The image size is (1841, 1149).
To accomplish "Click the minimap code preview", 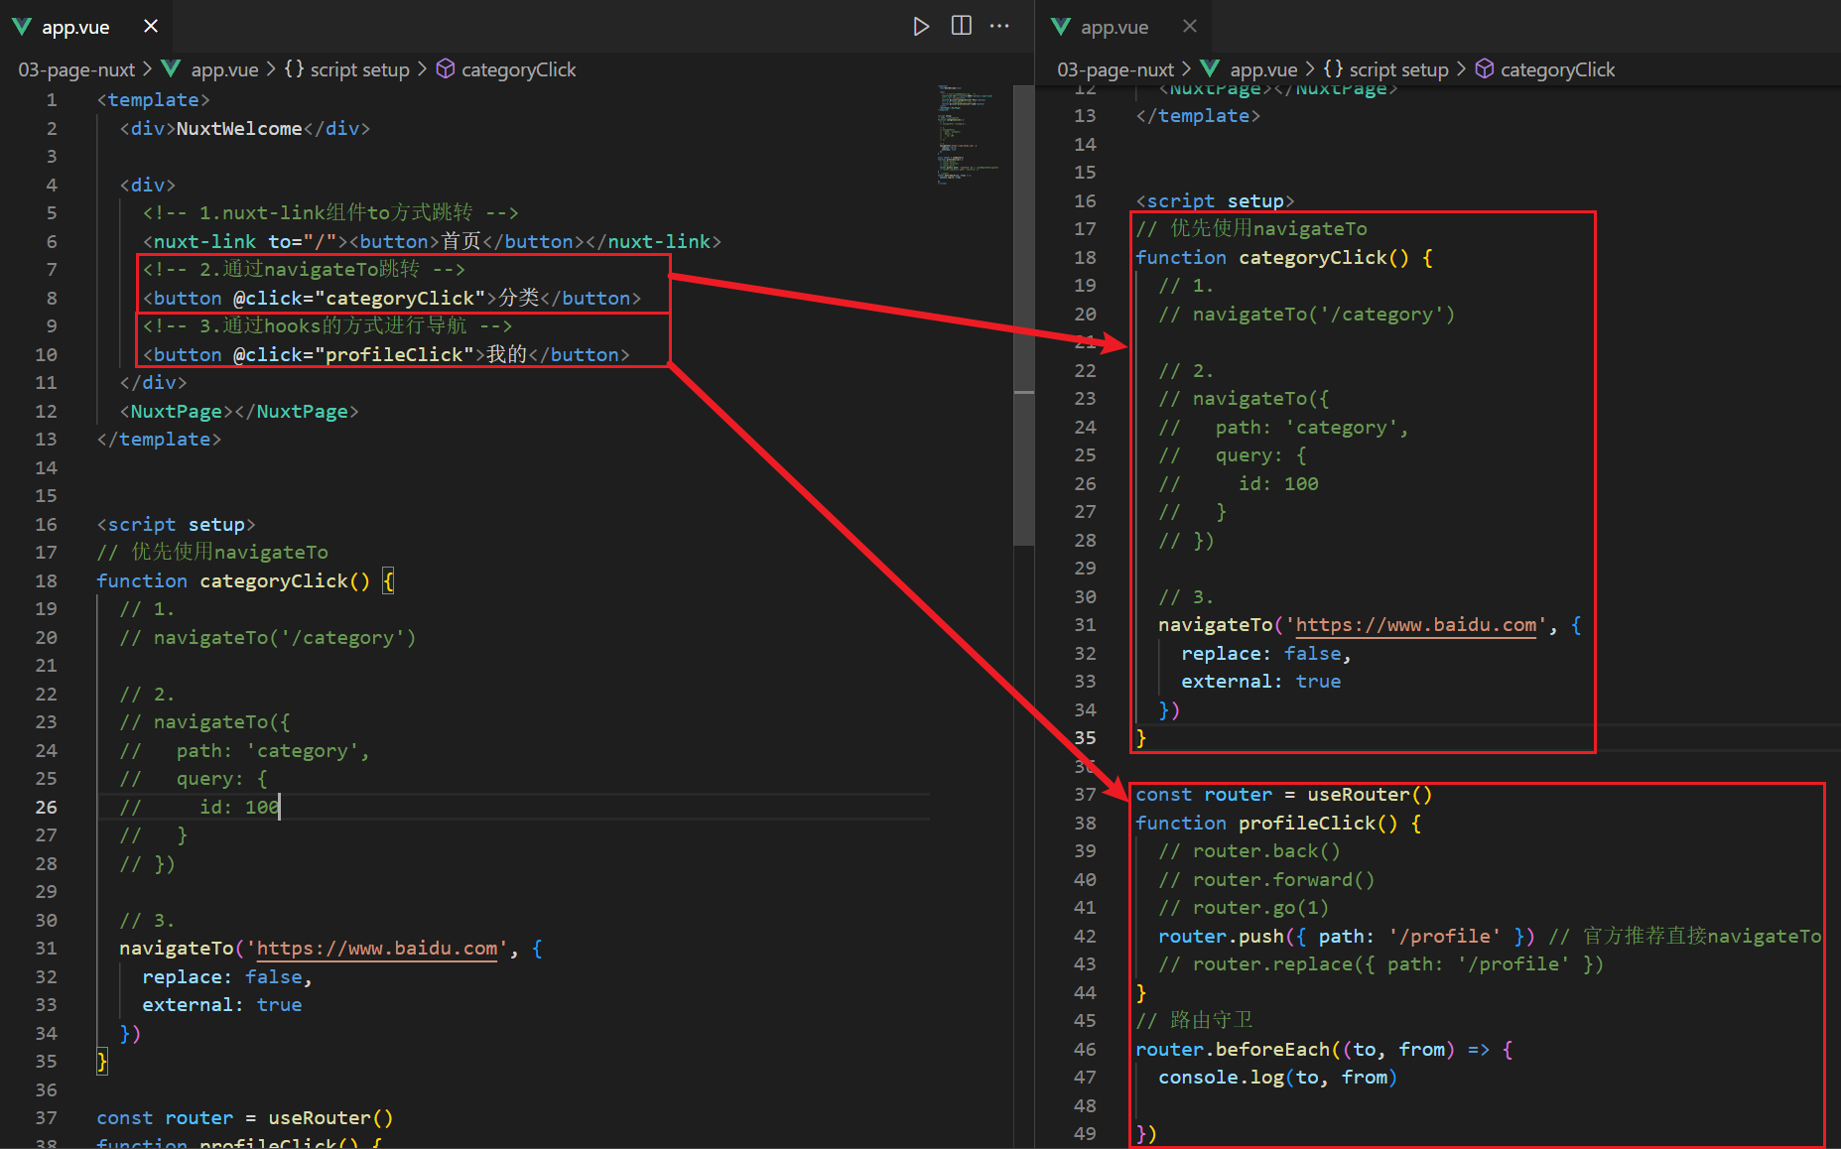I will (969, 134).
